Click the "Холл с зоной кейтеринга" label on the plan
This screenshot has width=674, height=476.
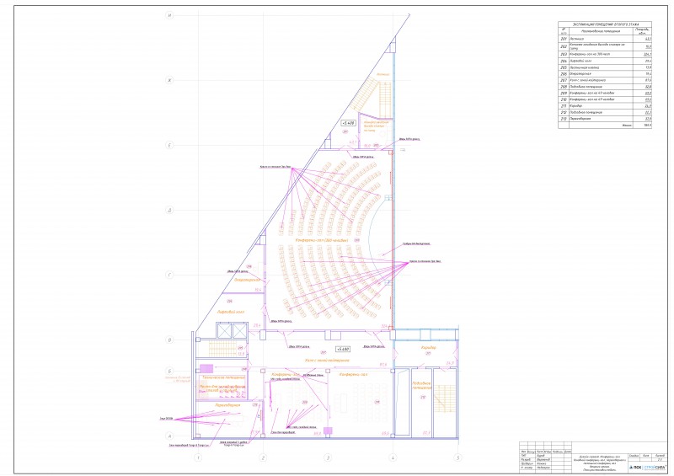[x=327, y=361]
